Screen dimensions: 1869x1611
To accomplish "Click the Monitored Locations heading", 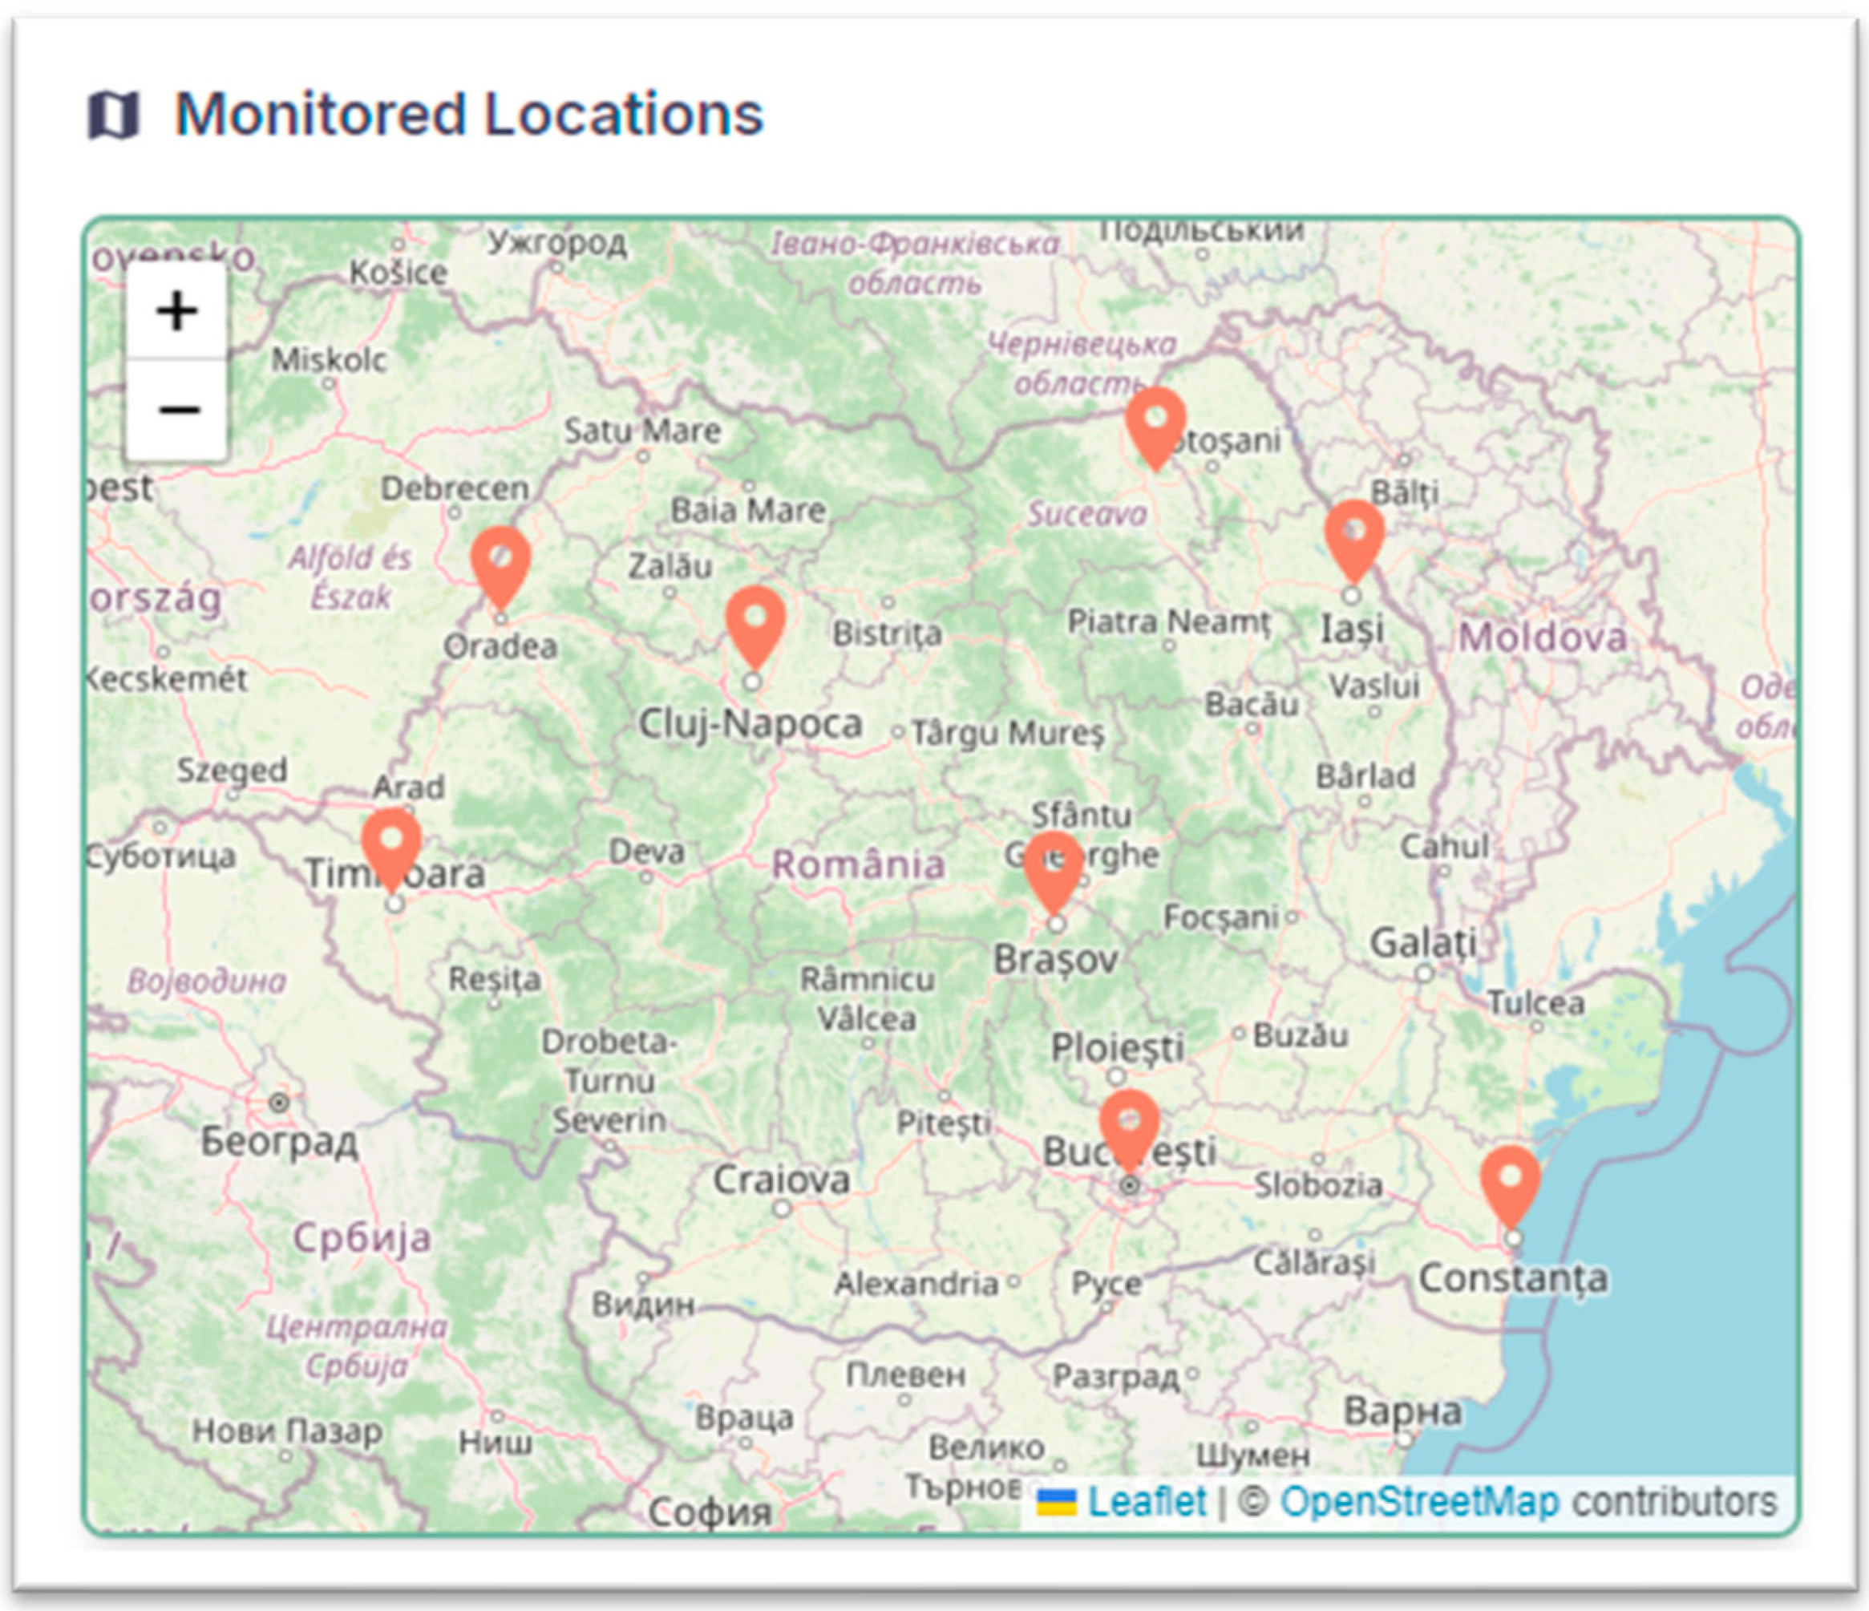I will point(469,115).
